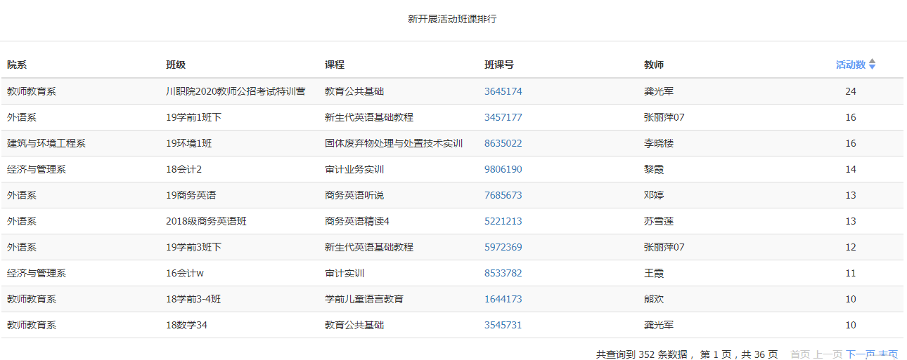Go to next page via 下一页
Screen dimensions: 907x360
[860, 354]
